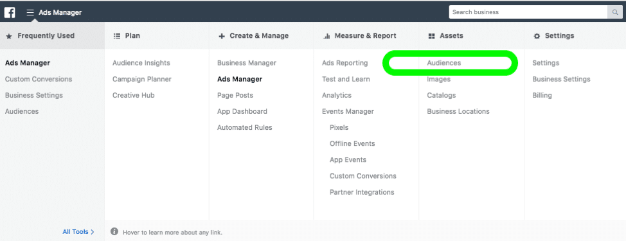The width and height of the screenshot is (626, 241).
Task: Click the All Tools chevron arrow
Action: [92, 231]
